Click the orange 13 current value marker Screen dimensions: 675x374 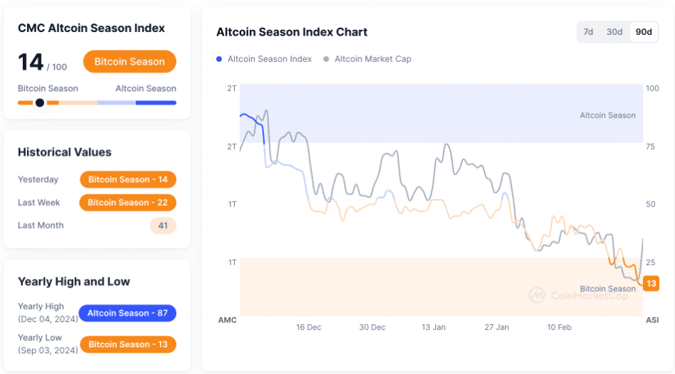[x=651, y=284]
